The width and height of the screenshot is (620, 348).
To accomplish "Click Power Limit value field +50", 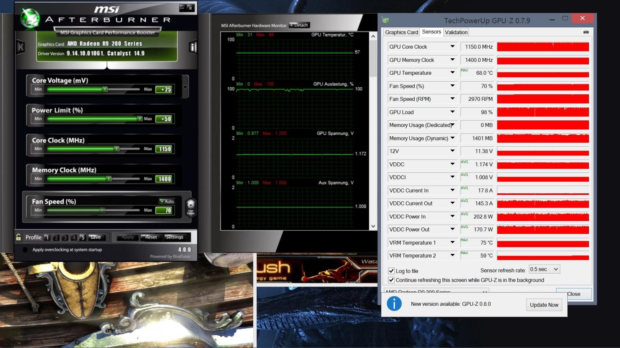I will coord(164,119).
